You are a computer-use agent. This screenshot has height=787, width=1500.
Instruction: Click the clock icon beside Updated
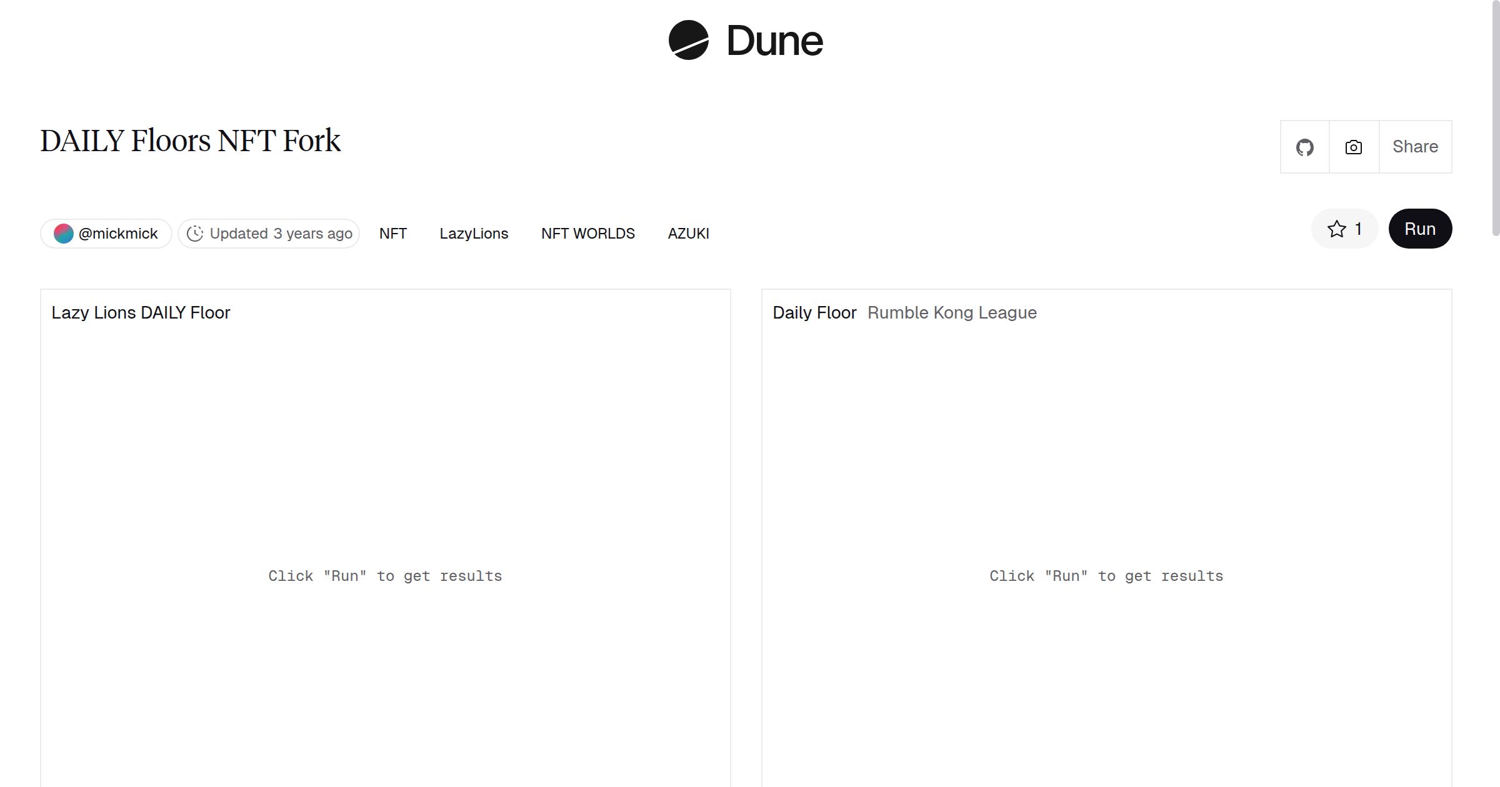pos(195,234)
